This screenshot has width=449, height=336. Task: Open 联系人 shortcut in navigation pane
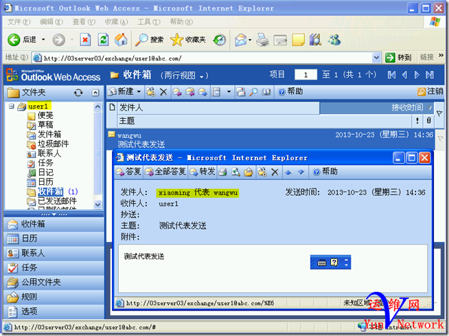pos(54,253)
